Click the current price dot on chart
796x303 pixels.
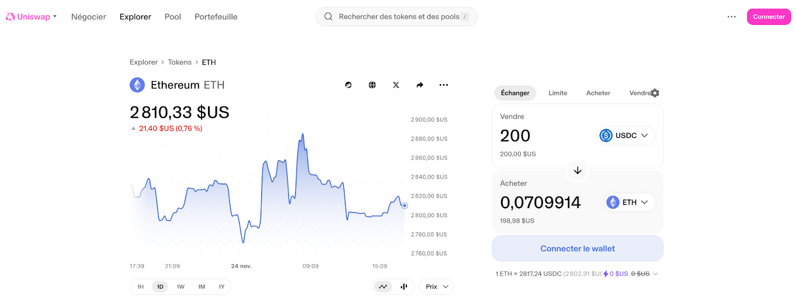(404, 205)
